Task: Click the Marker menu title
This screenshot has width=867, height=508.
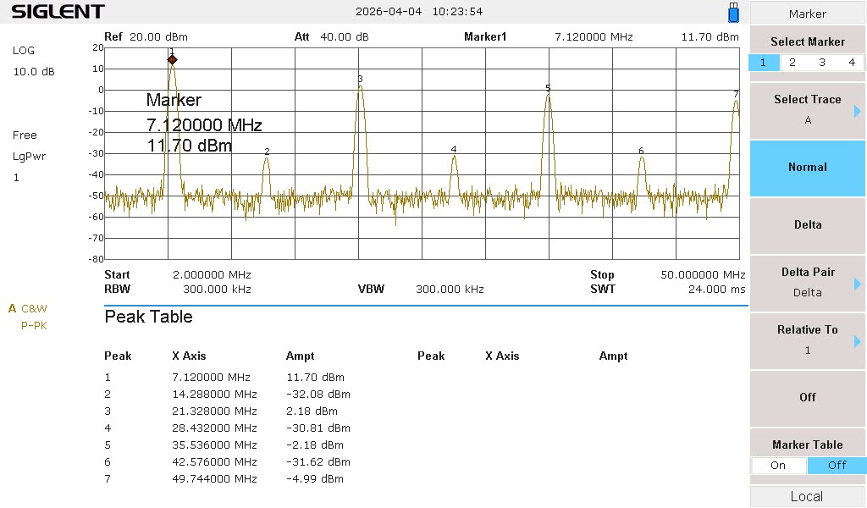Action: [807, 14]
